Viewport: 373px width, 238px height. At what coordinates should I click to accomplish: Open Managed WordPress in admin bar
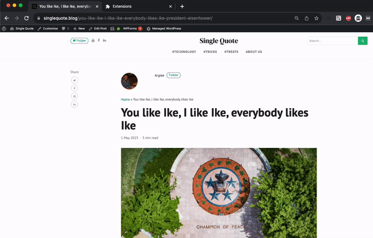164,29
